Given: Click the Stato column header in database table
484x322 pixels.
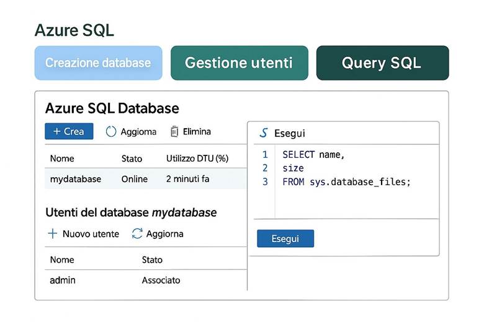Looking at the screenshot, I should coord(132,159).
